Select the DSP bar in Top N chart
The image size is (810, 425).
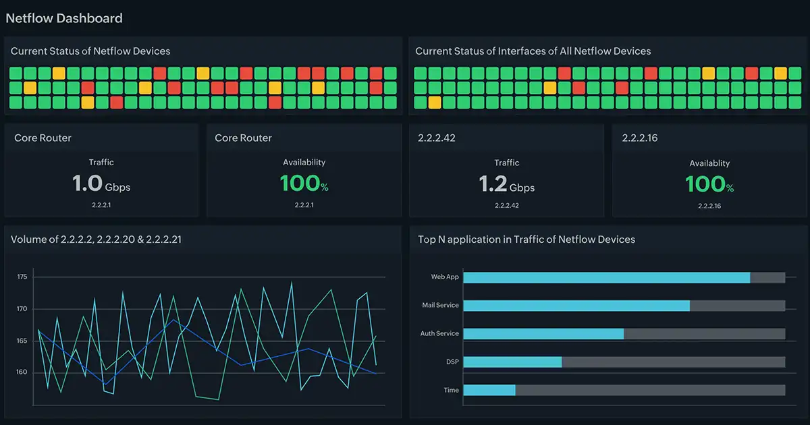click(x=512, y=362)
